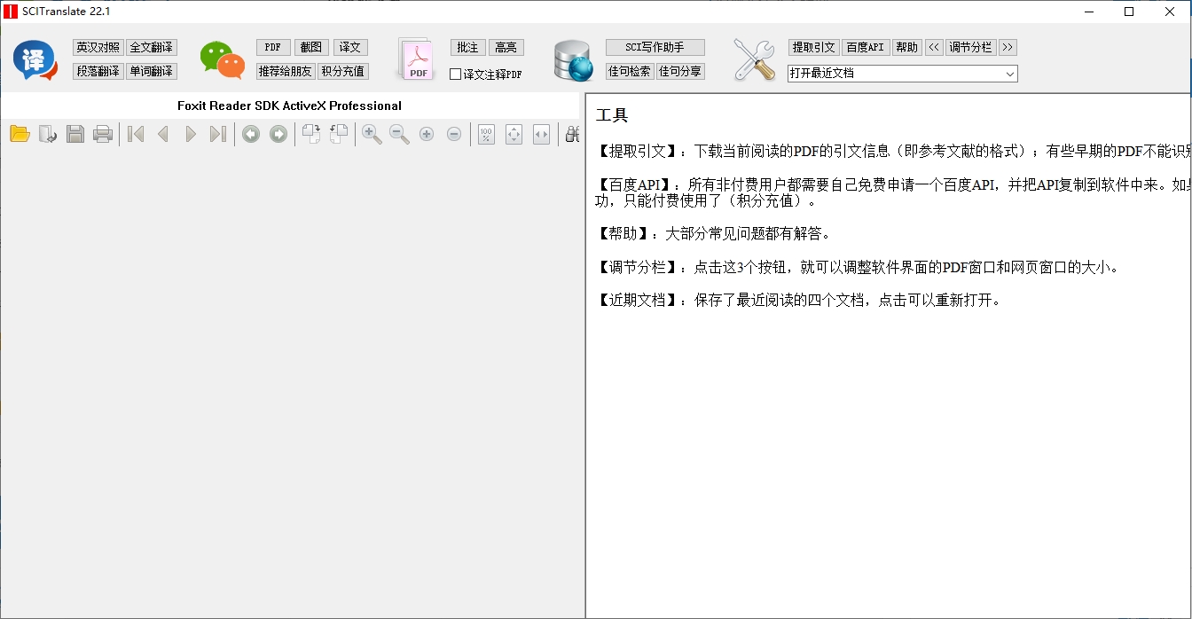Expand the 打开最近文档 dropdown
The image size is (1192, 619).
1009,74
